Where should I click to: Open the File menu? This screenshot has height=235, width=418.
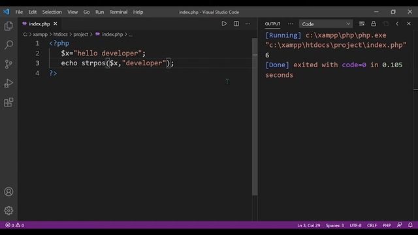(19, 12)
